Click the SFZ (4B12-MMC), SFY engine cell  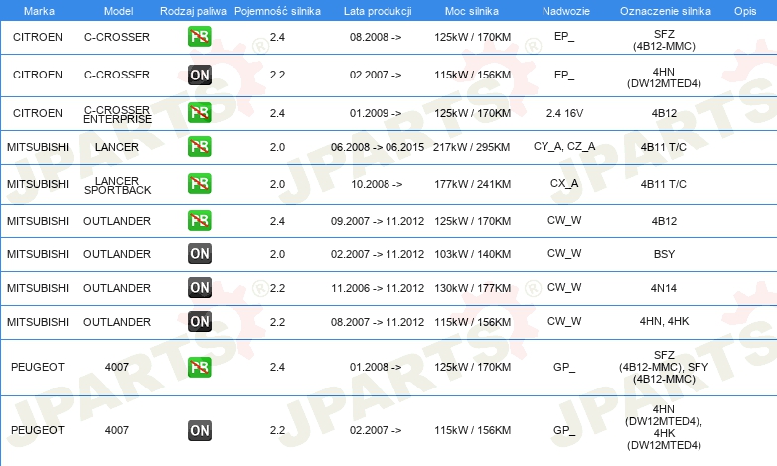pyautogui.click(x=664, y=367)
